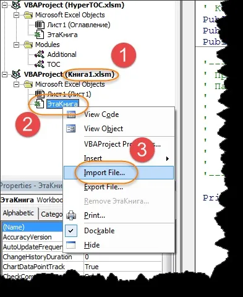Viewport: 243px width, 297px height.
Task: Select the TOC module label
Action: (x=54, y=64)
